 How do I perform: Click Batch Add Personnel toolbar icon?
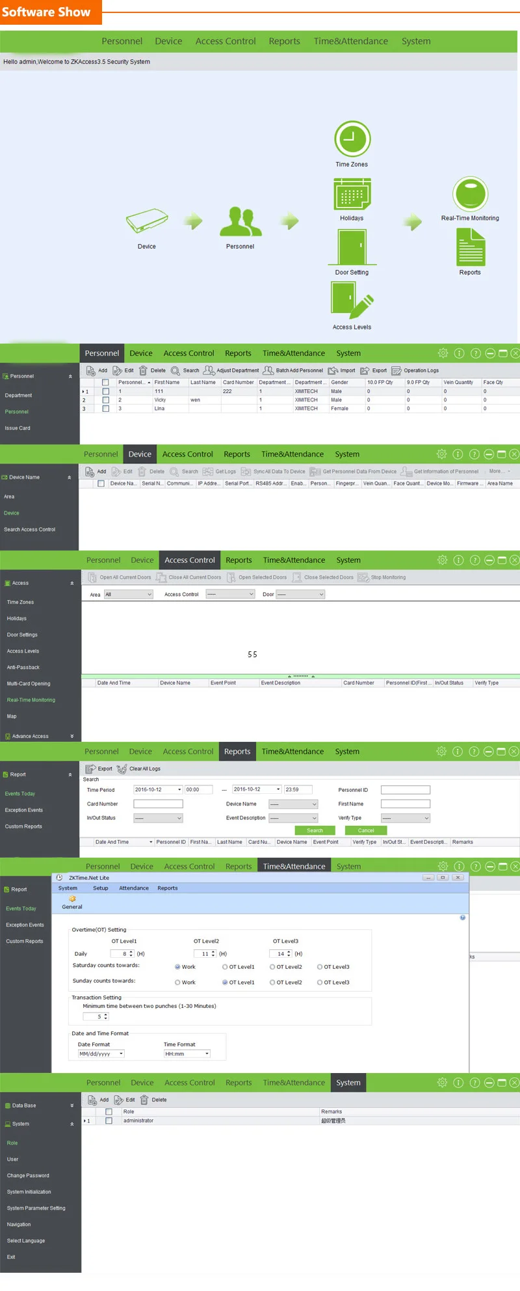tap(268, 370)
